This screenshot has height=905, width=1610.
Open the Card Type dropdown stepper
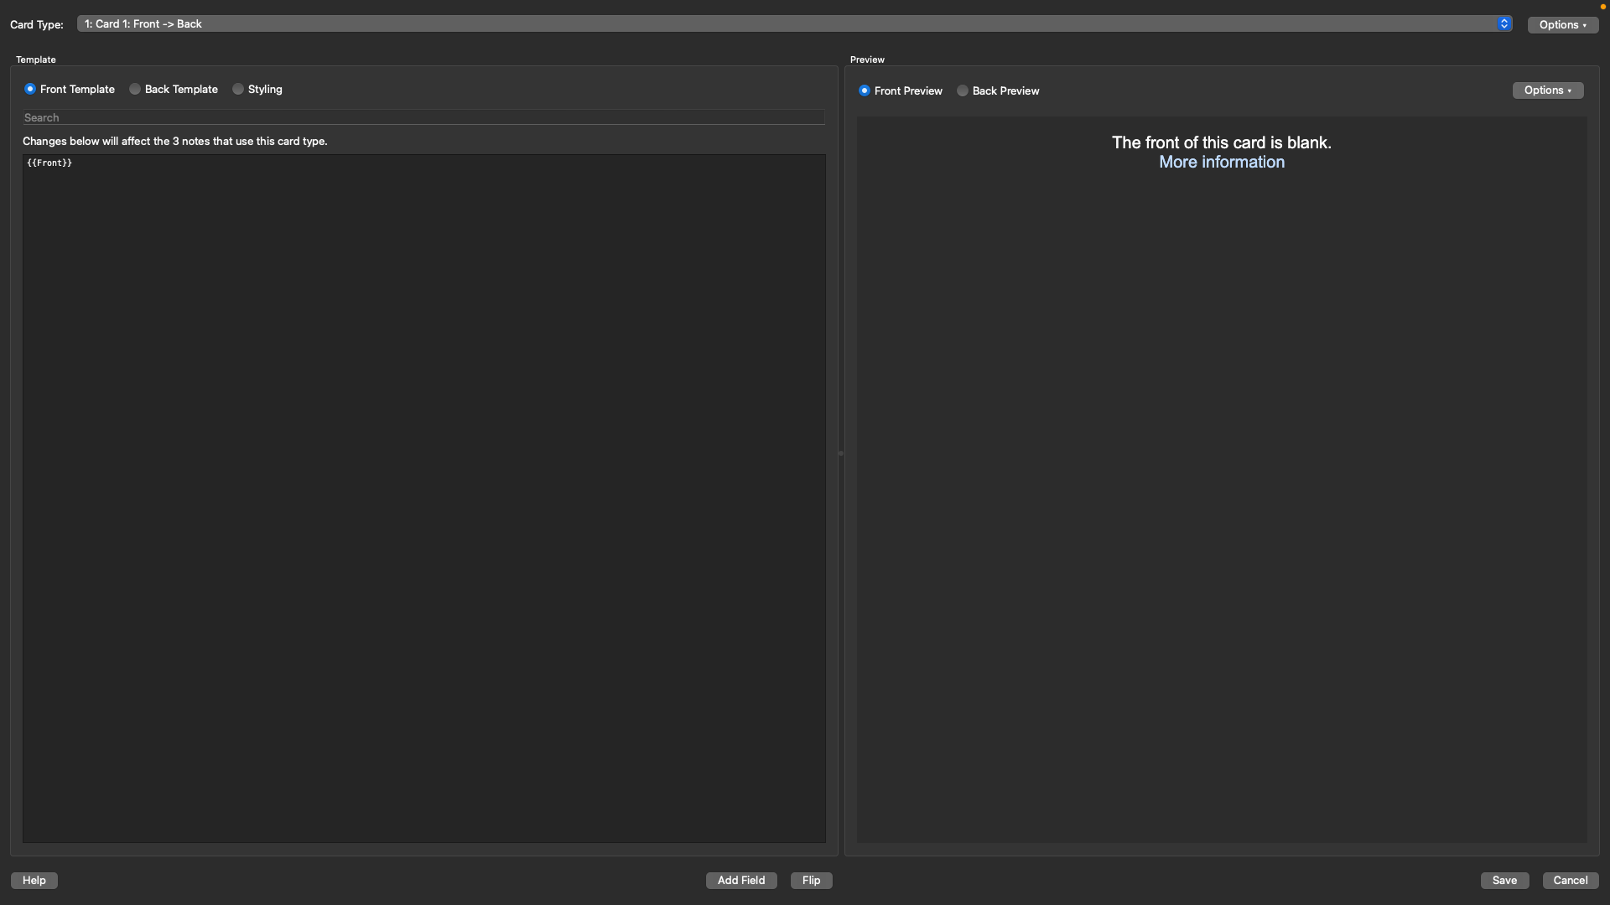(1504, 23)
